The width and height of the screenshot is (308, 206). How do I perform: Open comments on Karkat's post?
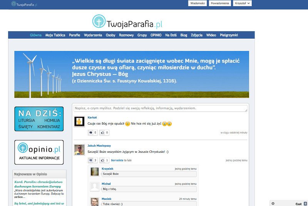click(x=93, y=133)
